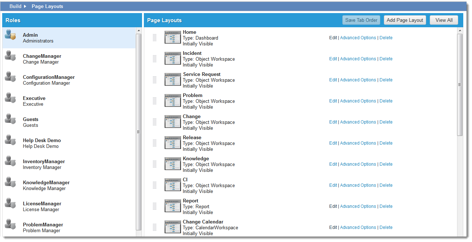Click the Change Calendar layout thumbnail
Screen dimensions: 472x242
173,227
